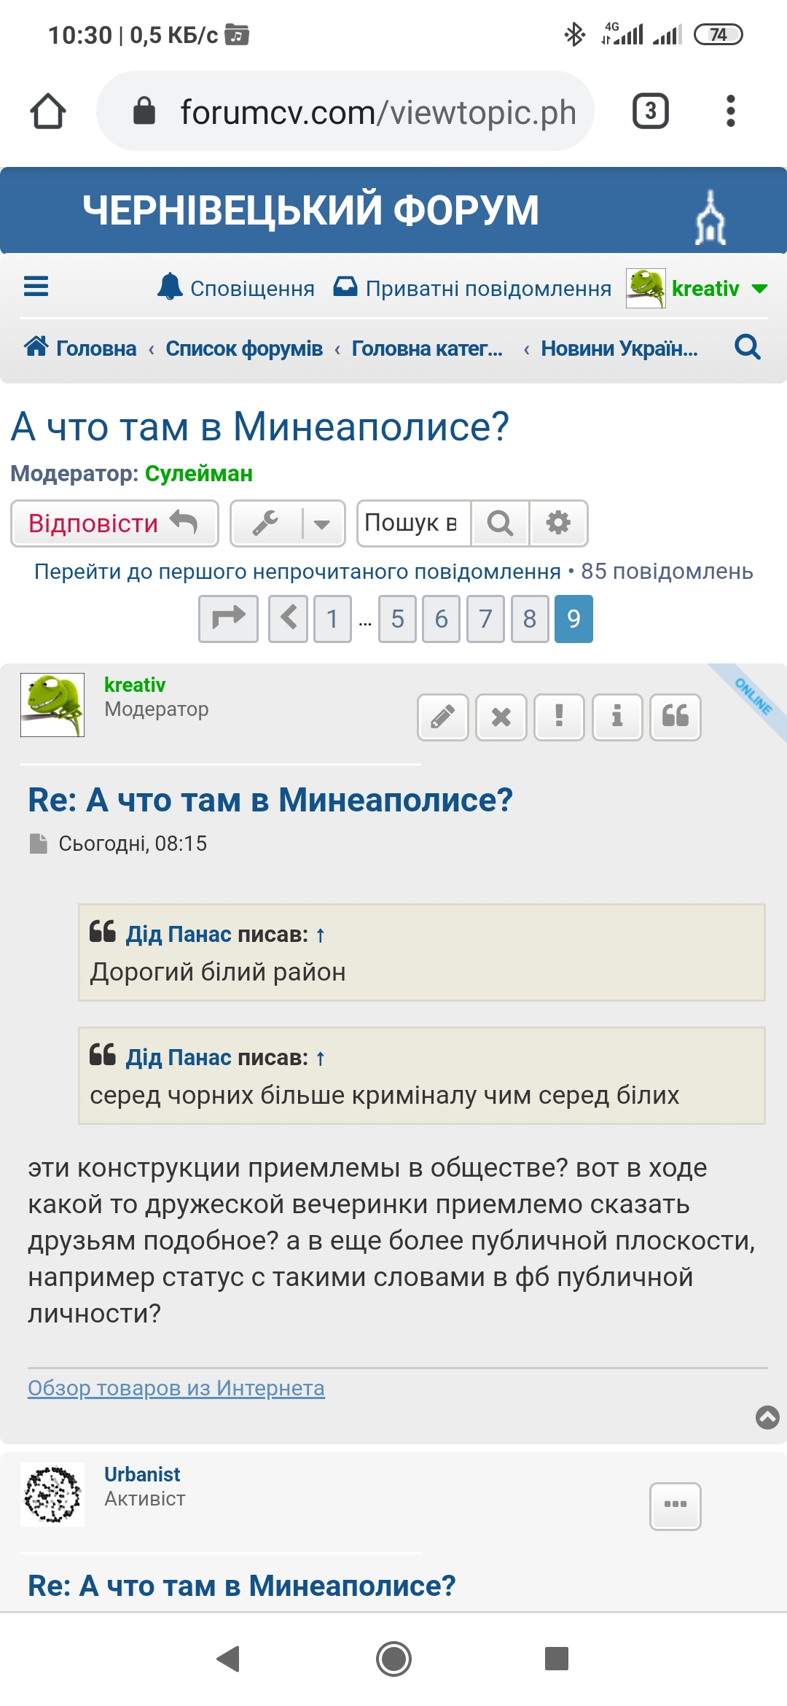This screenshot has width=787, height=1706.
Task: Open the hamburger quick links menu
Action: coord(36,287)
